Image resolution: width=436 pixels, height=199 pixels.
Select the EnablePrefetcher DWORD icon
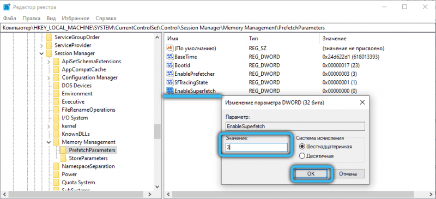(x=169, y=74)
